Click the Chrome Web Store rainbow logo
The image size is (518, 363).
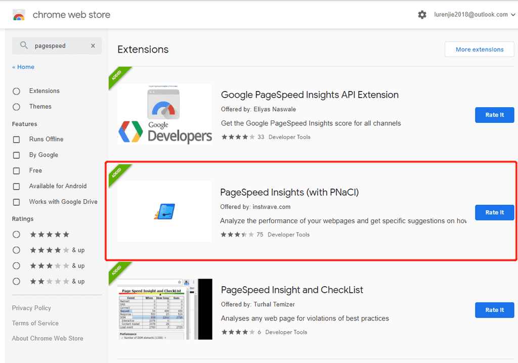[x=19, y=15]
